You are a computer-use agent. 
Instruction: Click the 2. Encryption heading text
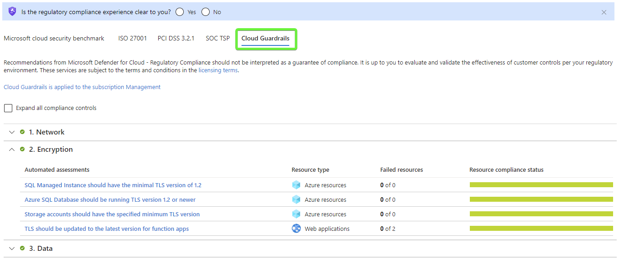pyautogui.click(x=51, y=149)
